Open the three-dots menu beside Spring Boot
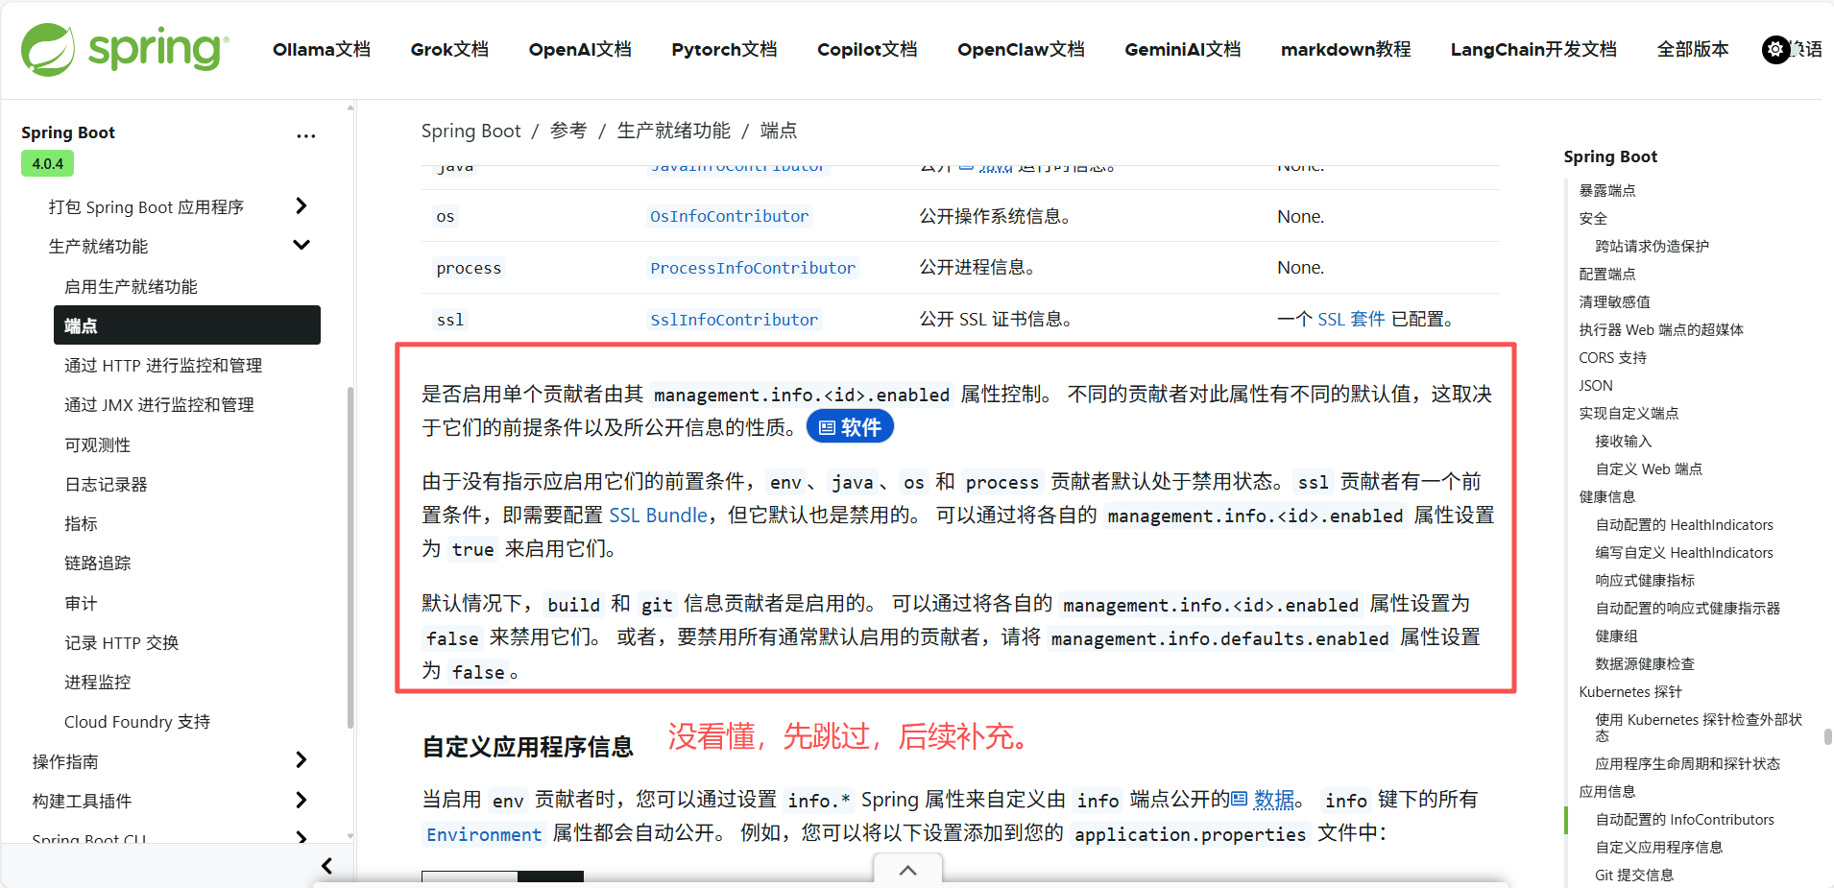This screenshot has height=888, width=1834. click(305, 135)
